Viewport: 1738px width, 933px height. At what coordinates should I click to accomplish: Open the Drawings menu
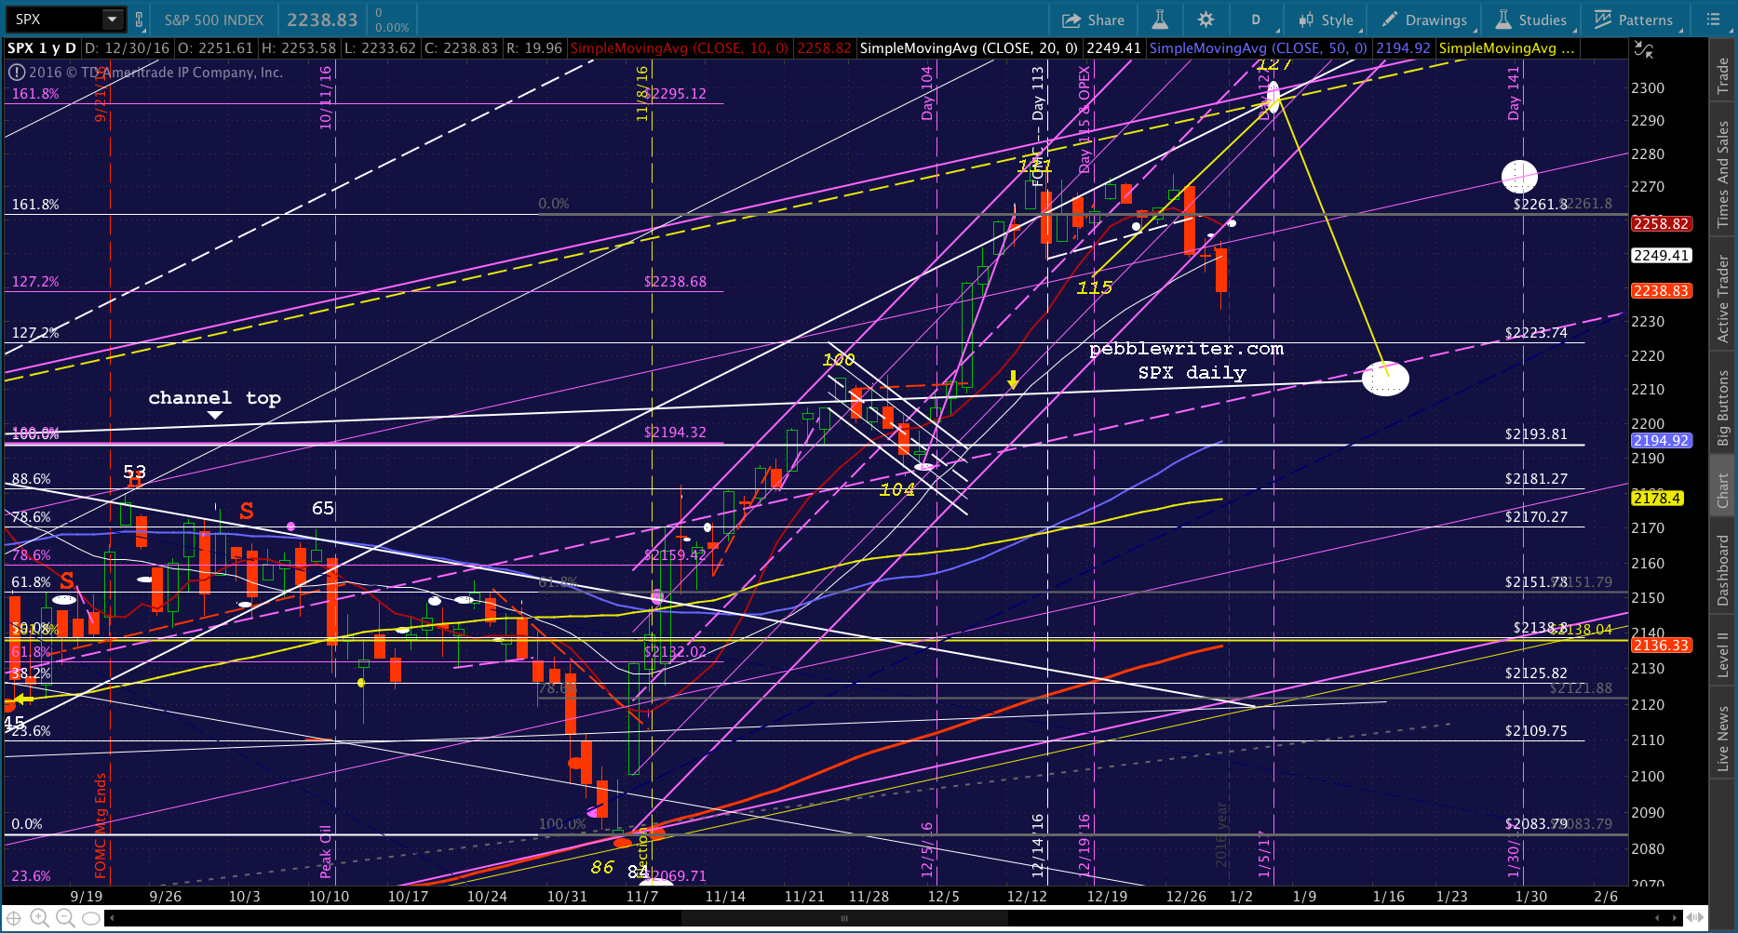click(1424, 20)
